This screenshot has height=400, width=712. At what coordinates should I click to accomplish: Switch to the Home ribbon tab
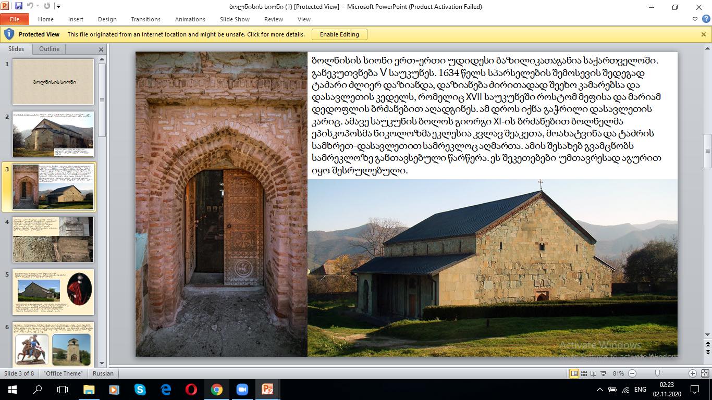pyautogui.click(x=46, y=19)
